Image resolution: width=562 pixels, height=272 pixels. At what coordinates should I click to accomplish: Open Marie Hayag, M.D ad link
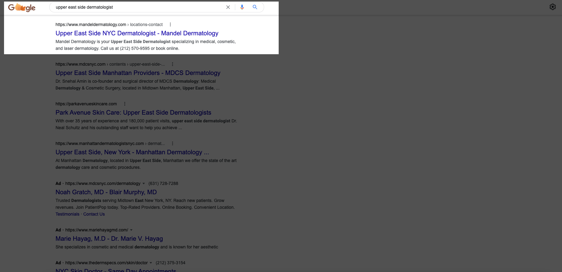point(109,239)
